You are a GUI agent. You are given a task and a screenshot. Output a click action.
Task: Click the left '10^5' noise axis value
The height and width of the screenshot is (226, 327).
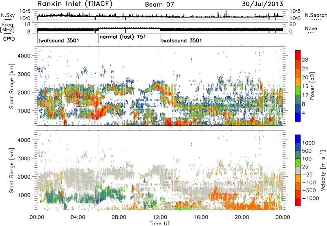25,11
